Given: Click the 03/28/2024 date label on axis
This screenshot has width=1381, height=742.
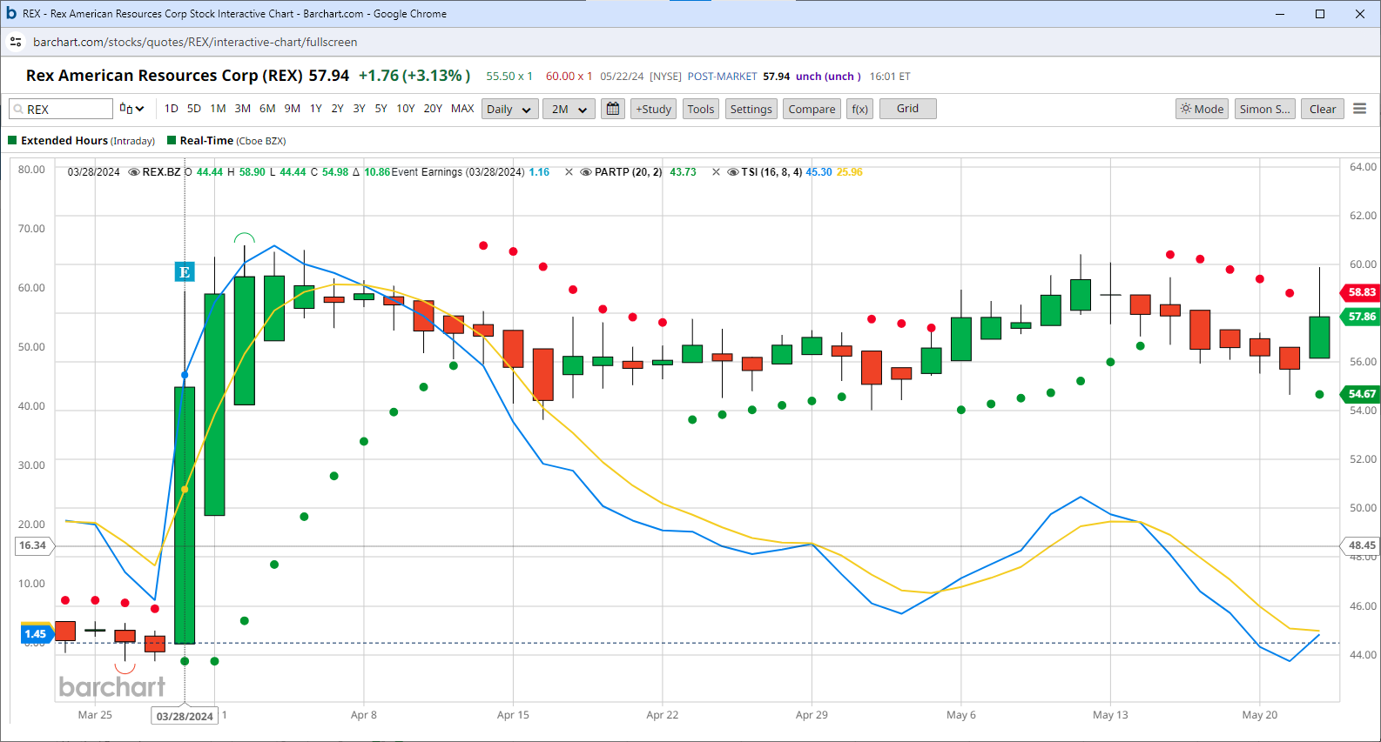Looking at the screenshot, I should pos(185,716).
